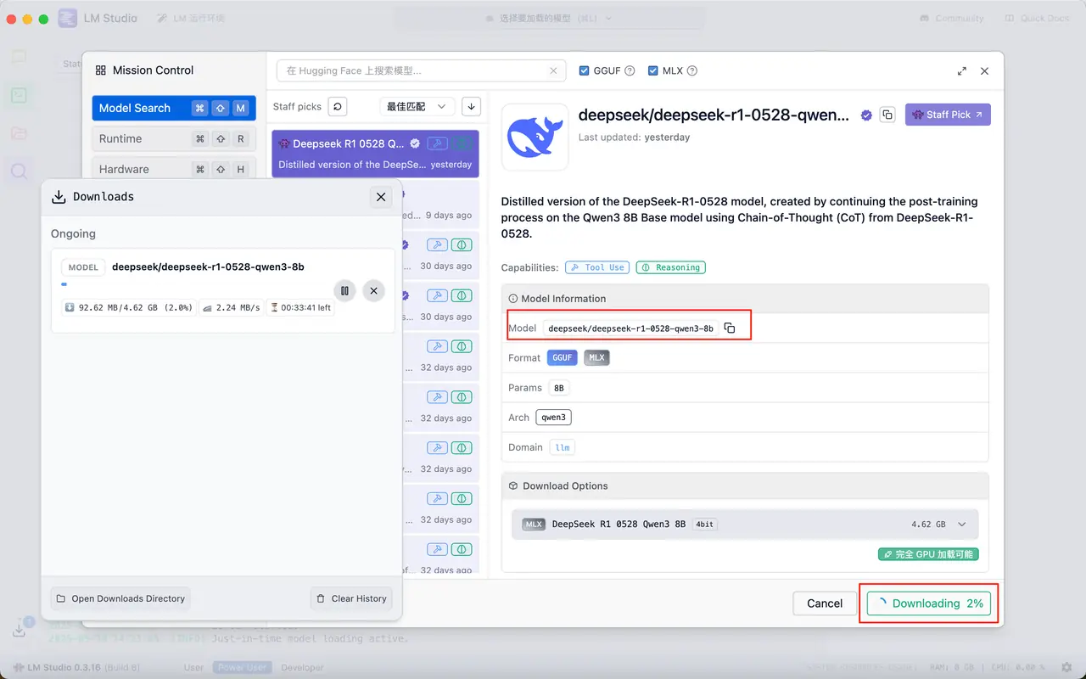Select the Deepseek R1 0528 list card
This screenshot has width=1086, height=679.
(x=375, y=154)
